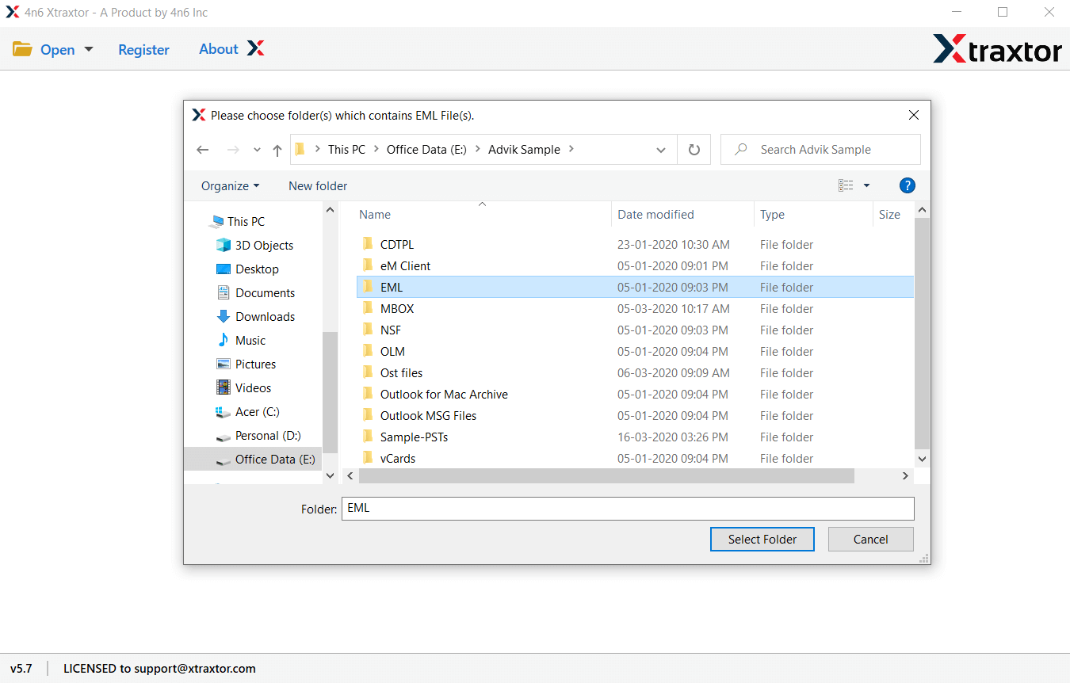This screenshot has height=683, width=1070.
Task: Open the view options dropdown arrow
Action: pos(866,185)
